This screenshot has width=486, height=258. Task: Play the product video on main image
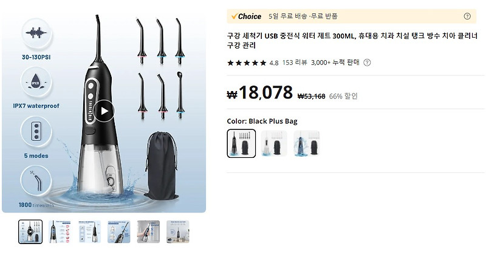[104, 111]
